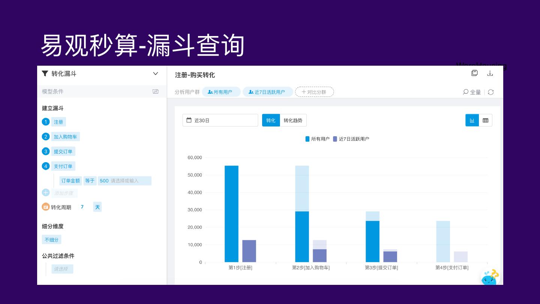Click the 所有用户 bar for 第3步[提交订单]
Screen dimensions: 540x304
[x=372, y=241]
